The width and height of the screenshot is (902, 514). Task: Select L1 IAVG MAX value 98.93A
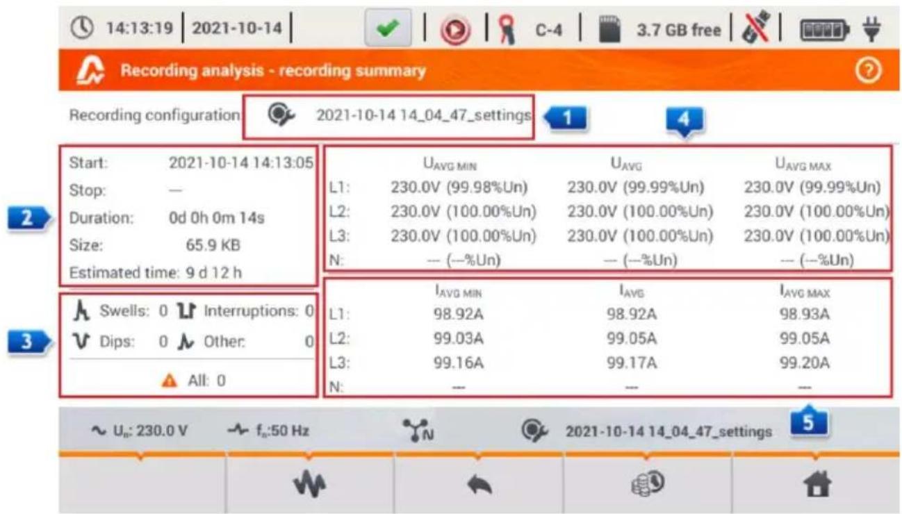tap(803, 314)
